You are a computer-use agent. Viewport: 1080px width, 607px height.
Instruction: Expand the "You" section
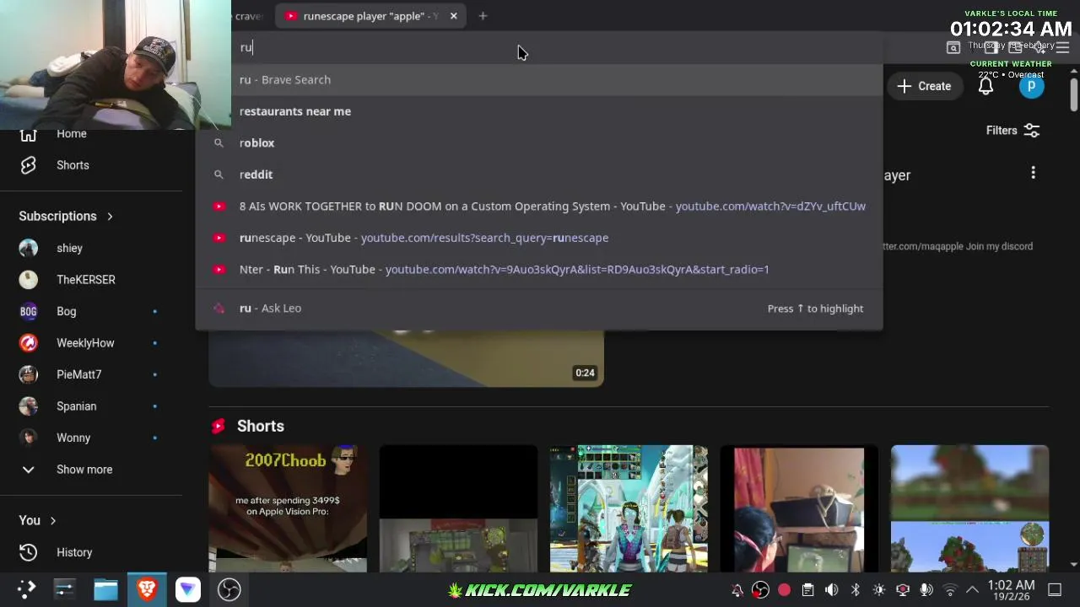(x=37, y=520)
